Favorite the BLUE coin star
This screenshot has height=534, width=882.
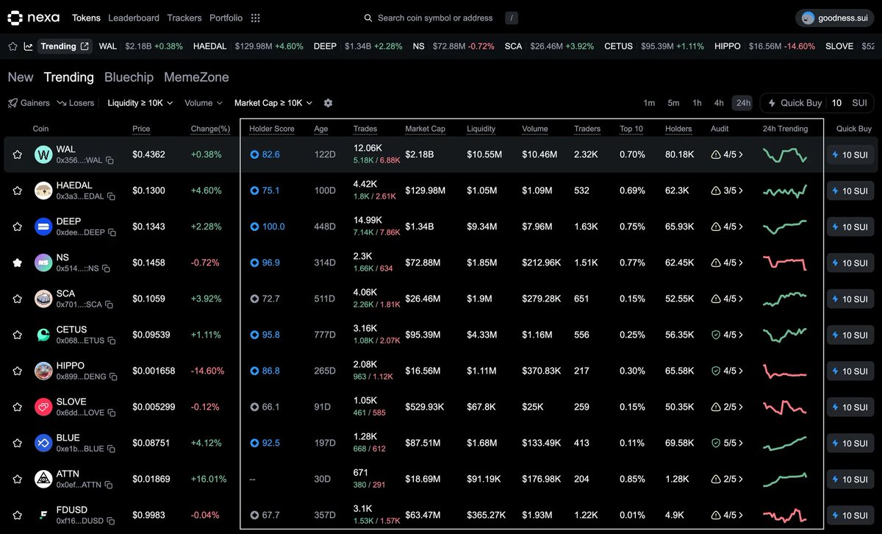coord(17,443)
